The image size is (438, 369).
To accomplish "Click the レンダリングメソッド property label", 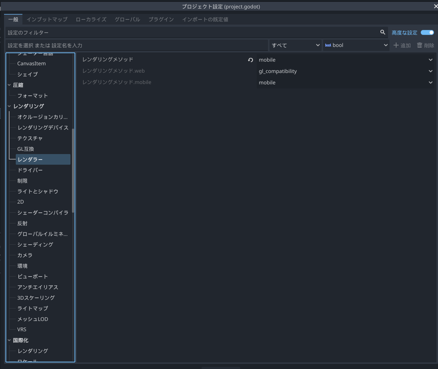I will click(x=108, y=59).
